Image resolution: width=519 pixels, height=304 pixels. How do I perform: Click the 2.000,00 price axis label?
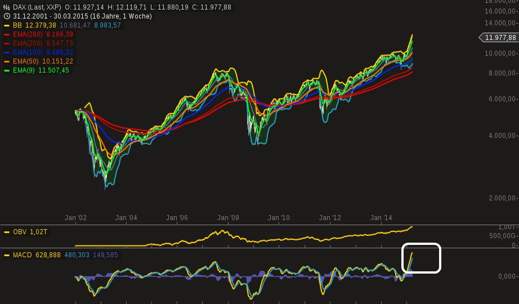tap(503, 198)
